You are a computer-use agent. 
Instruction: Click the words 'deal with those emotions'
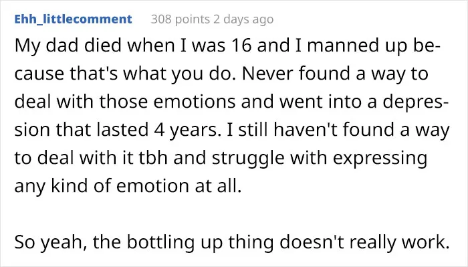click(x=125, y=101)
